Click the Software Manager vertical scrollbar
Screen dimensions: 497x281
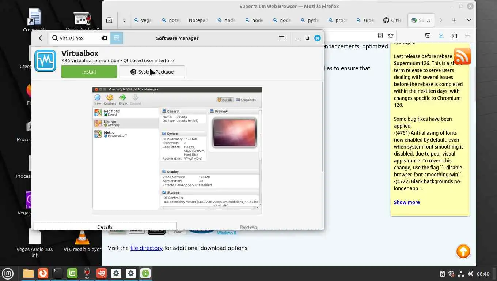[322, 126]
